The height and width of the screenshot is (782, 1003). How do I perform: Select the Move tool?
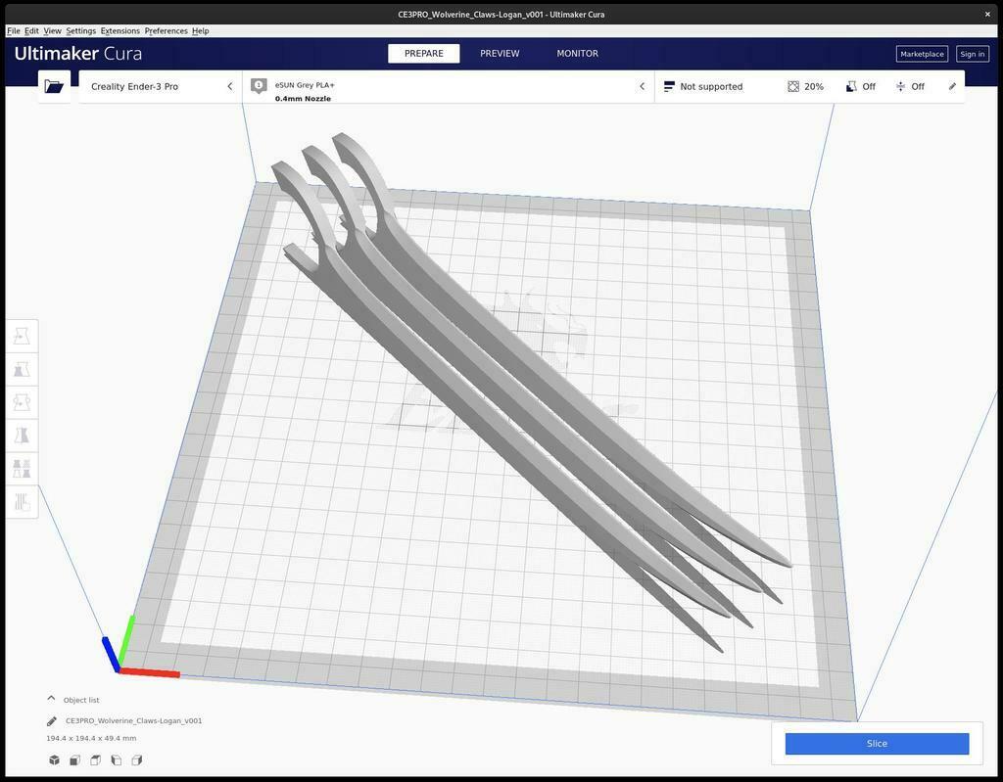(x=22, y=335)
